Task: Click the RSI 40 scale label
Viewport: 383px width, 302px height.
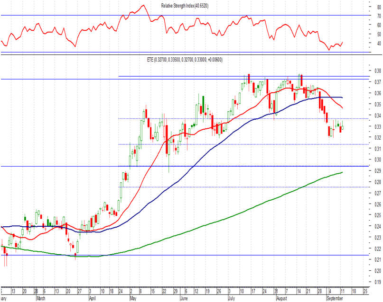Action: pos(379,44)
